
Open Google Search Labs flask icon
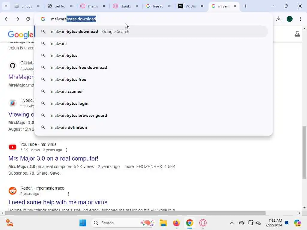297,34
